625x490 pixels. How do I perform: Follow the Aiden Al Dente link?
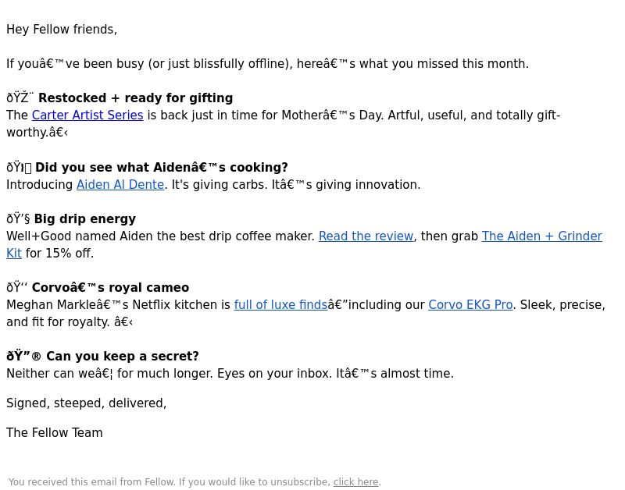[x=120, y=185]
